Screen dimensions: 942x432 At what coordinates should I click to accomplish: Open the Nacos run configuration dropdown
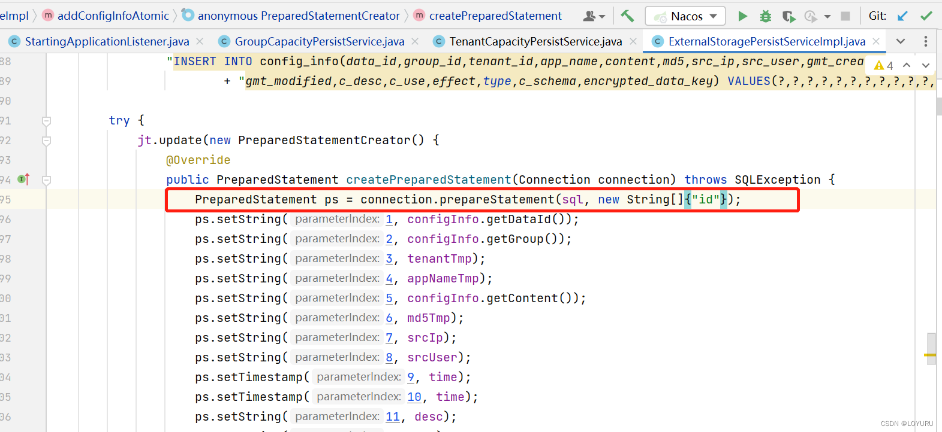pos(685,16)
